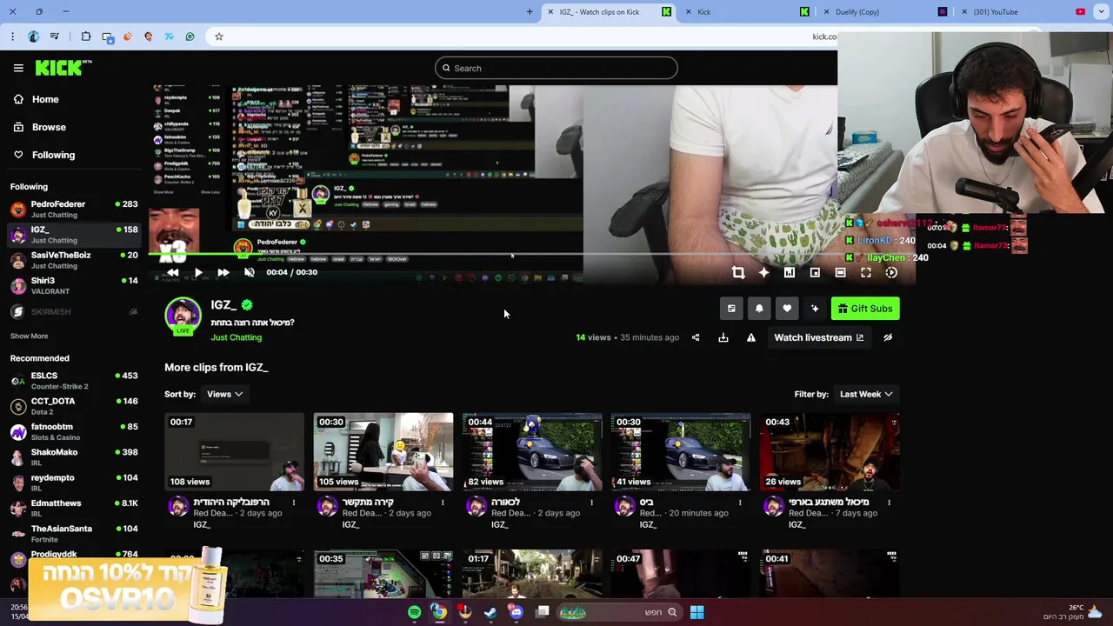Open options menu for 105-views clip
1113x626 pixels.
443,502
